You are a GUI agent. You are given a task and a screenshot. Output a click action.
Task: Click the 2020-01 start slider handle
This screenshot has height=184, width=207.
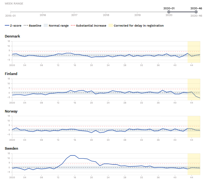(169, 12)
